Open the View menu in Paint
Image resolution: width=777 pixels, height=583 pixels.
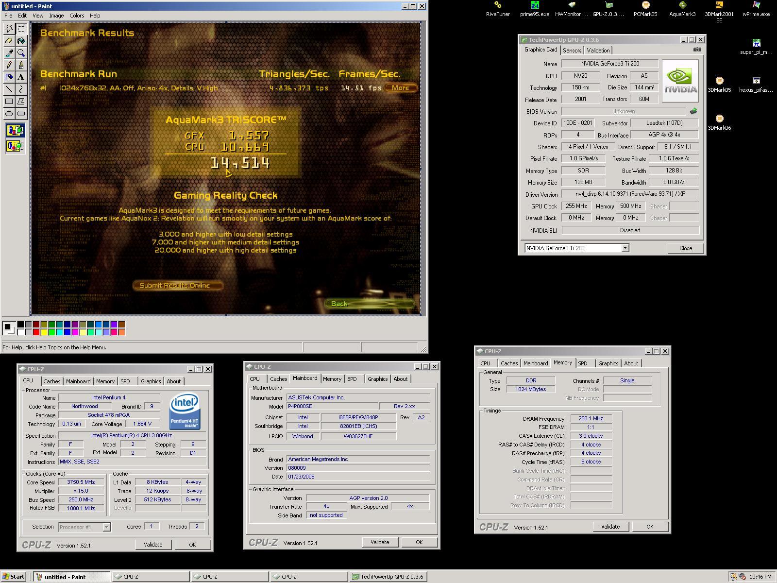pyautogui.click(x=38, y=16)
